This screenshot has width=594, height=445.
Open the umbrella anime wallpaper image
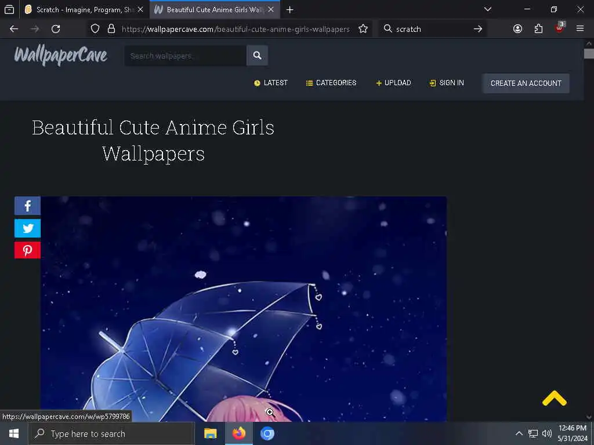coord(244,309)
